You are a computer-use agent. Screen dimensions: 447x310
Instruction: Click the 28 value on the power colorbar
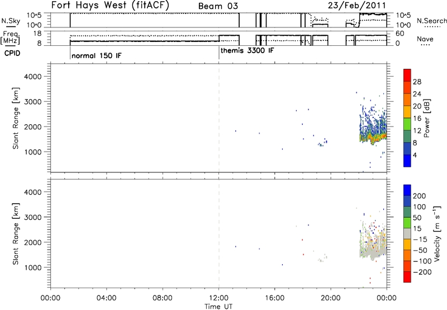pos(417,82)
